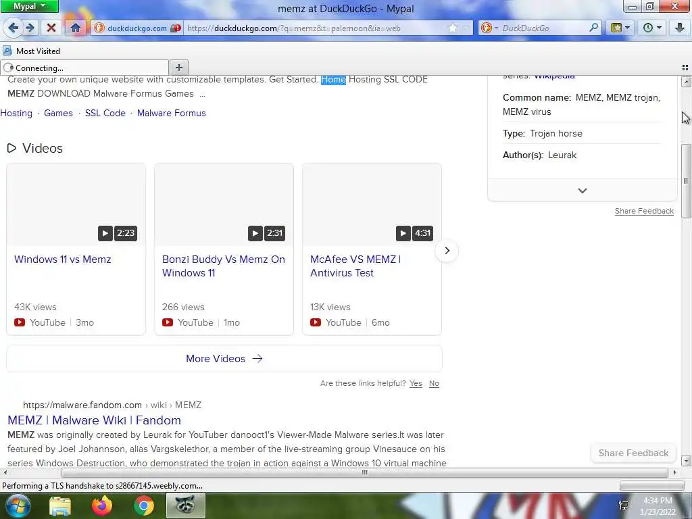Open Bonzi Buddy Vs Memz title link

pyautogui.click(x=223, y=266)
